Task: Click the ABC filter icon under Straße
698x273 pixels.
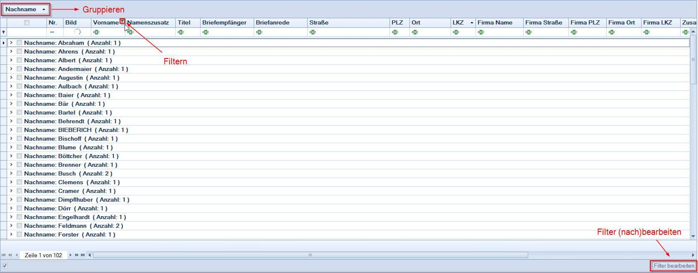Action: point(313,32)
